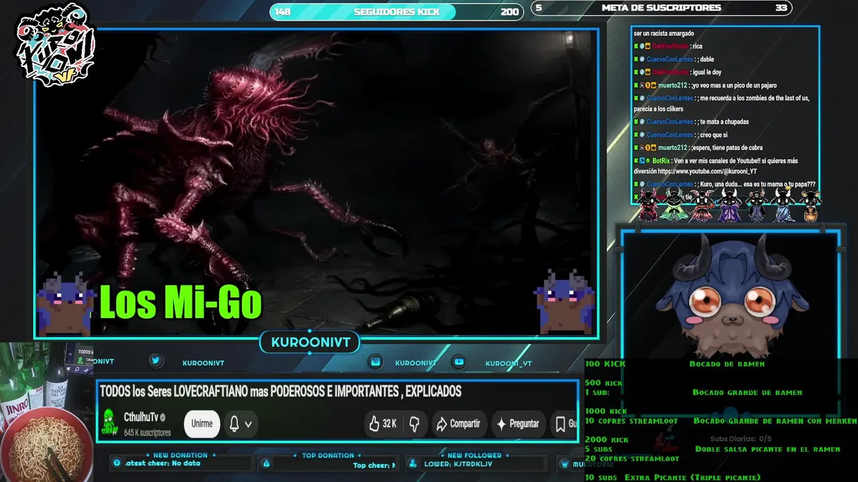Click the money bag icon under Top Donation
This screenshot has width=858, height=482.
click(x=266, y=463)
